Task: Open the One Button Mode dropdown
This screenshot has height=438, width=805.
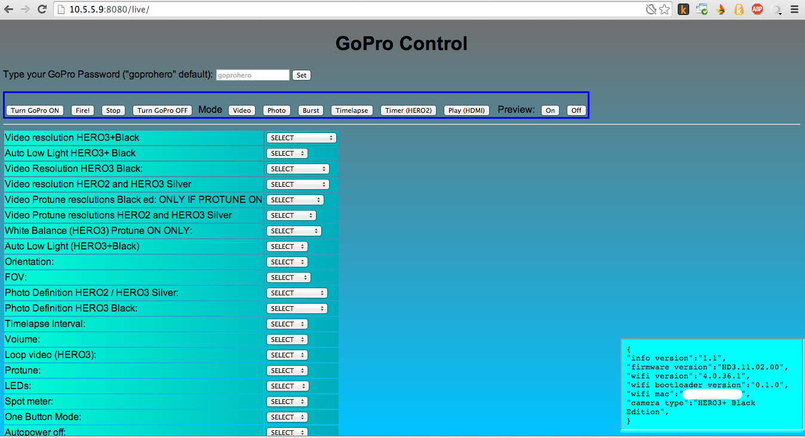Action: click(x=287, y=417)
